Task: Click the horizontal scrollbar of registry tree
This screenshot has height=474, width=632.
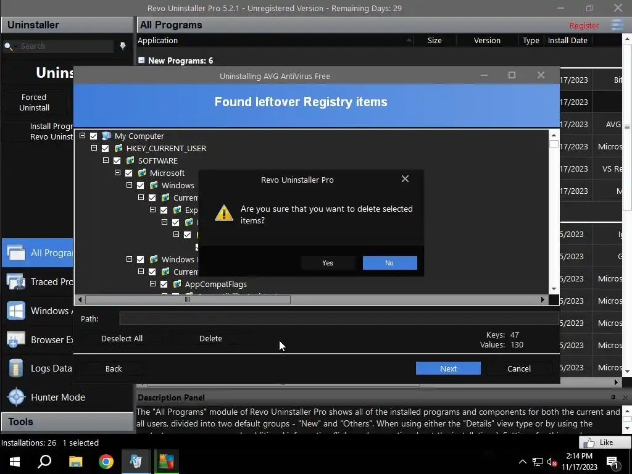Action: [x=188, y=299]
